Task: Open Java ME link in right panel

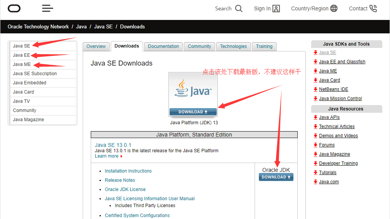Action: pyautogui.click(x=328, y=71)
